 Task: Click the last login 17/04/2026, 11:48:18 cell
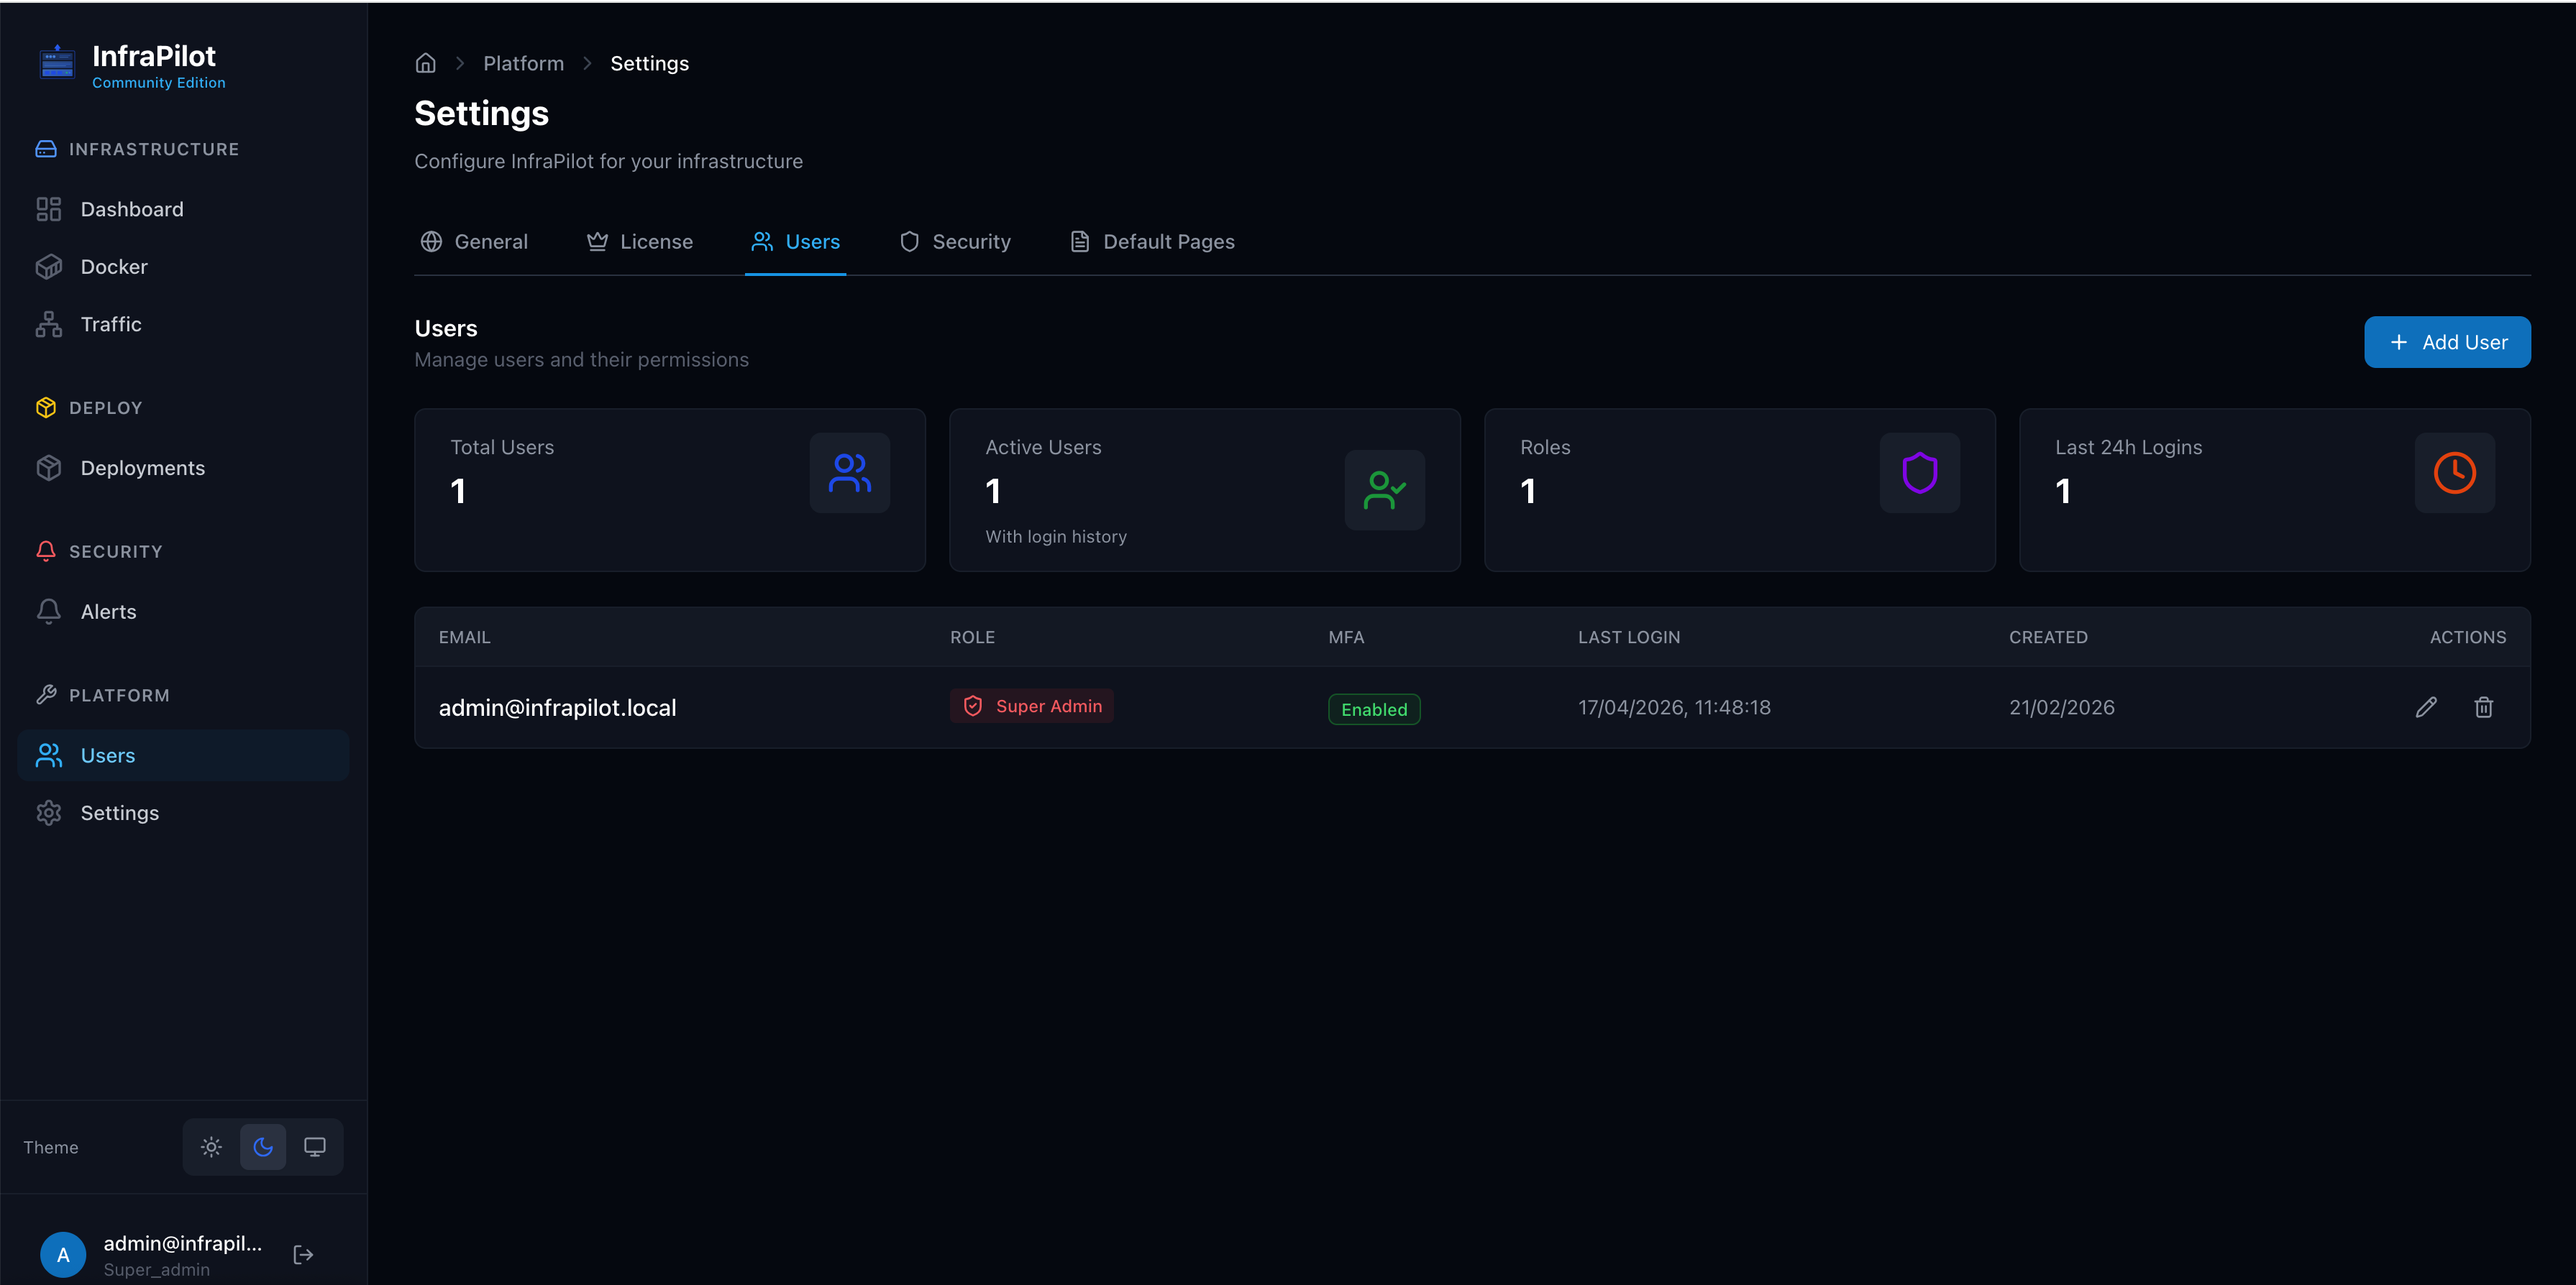pos(1674,707)
